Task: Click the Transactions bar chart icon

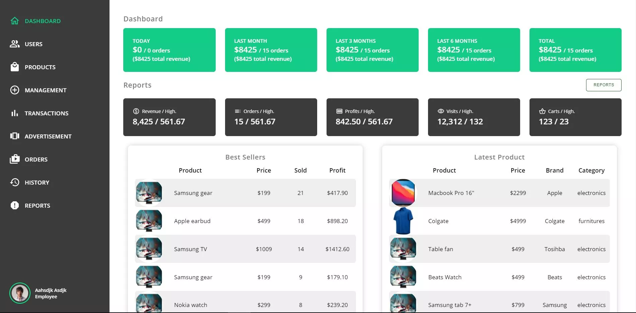Action: pyautogui.click(x=15, y=113)
